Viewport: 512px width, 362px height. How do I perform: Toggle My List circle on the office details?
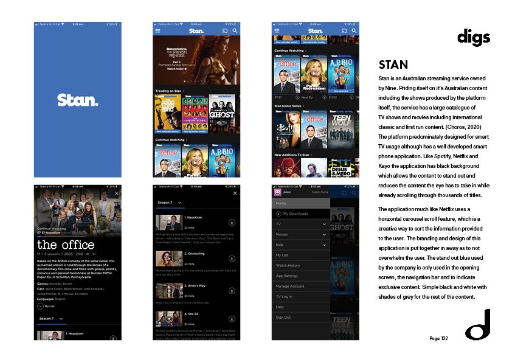(40, 306)
